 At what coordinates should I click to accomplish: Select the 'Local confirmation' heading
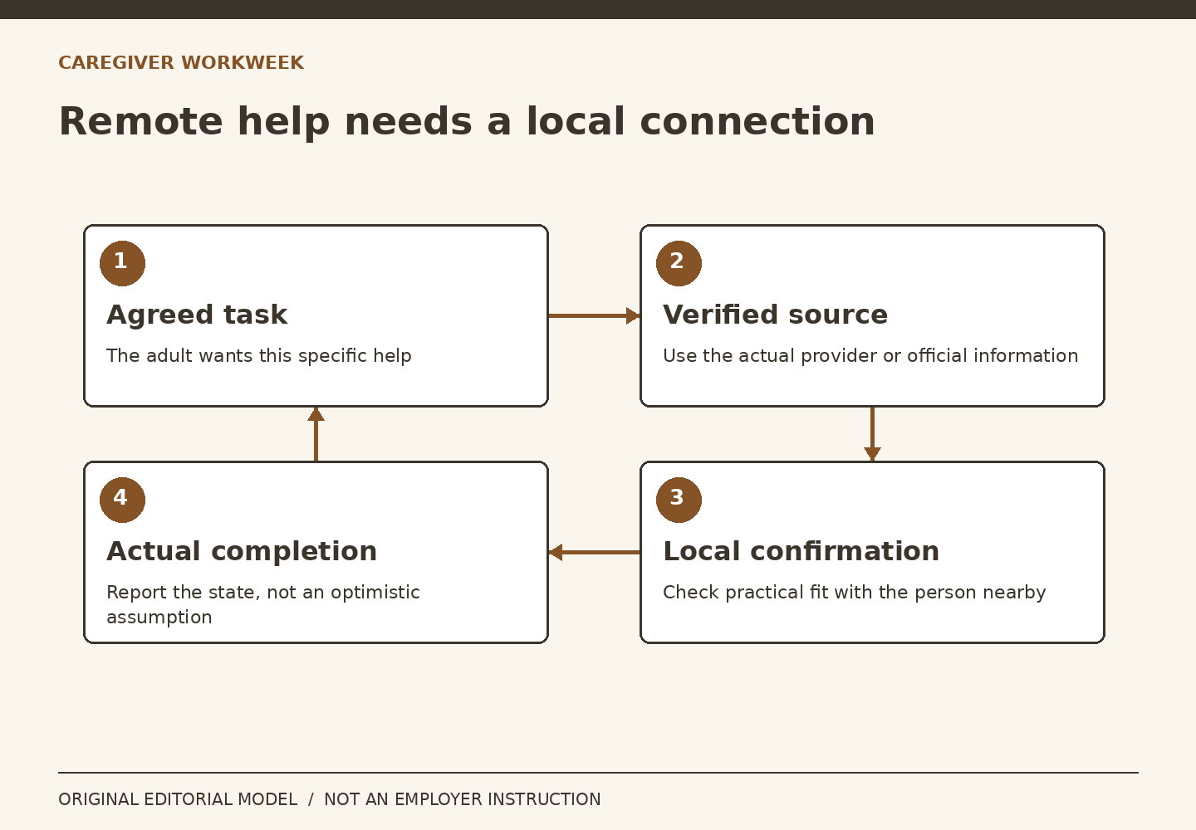point(801,551)
